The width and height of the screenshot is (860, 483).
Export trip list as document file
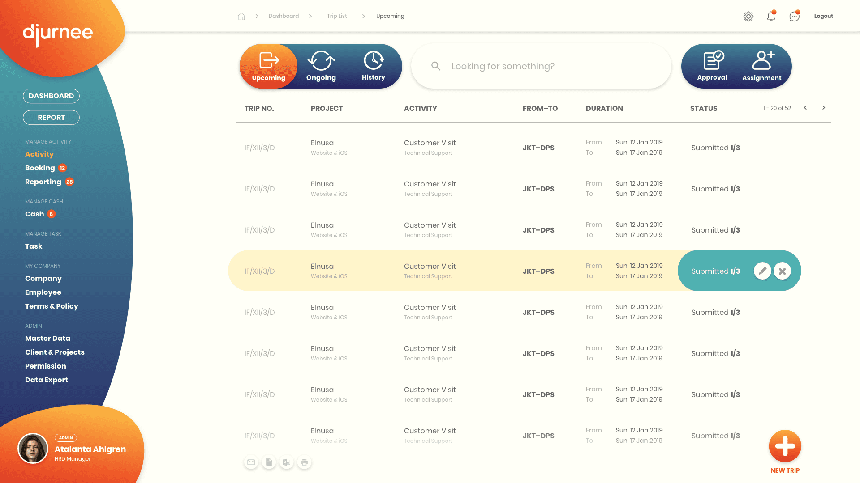point(269,462)
